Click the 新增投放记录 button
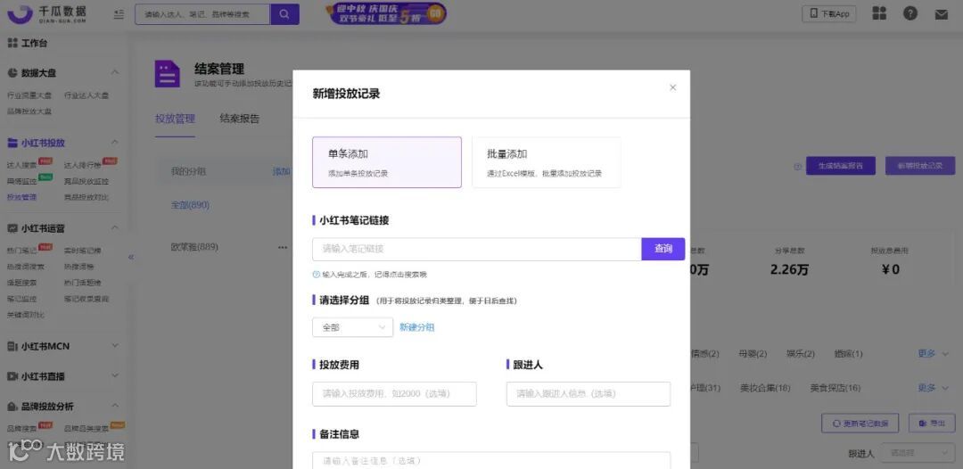 click(920, 166)
